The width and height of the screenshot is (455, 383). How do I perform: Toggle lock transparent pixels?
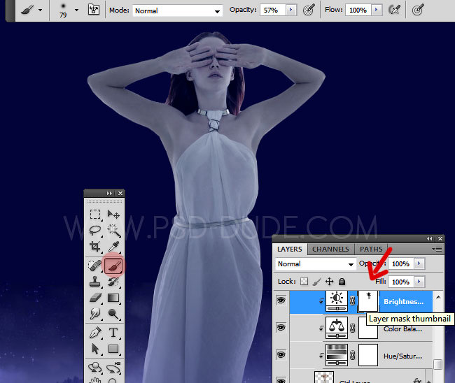coord(304,282)
